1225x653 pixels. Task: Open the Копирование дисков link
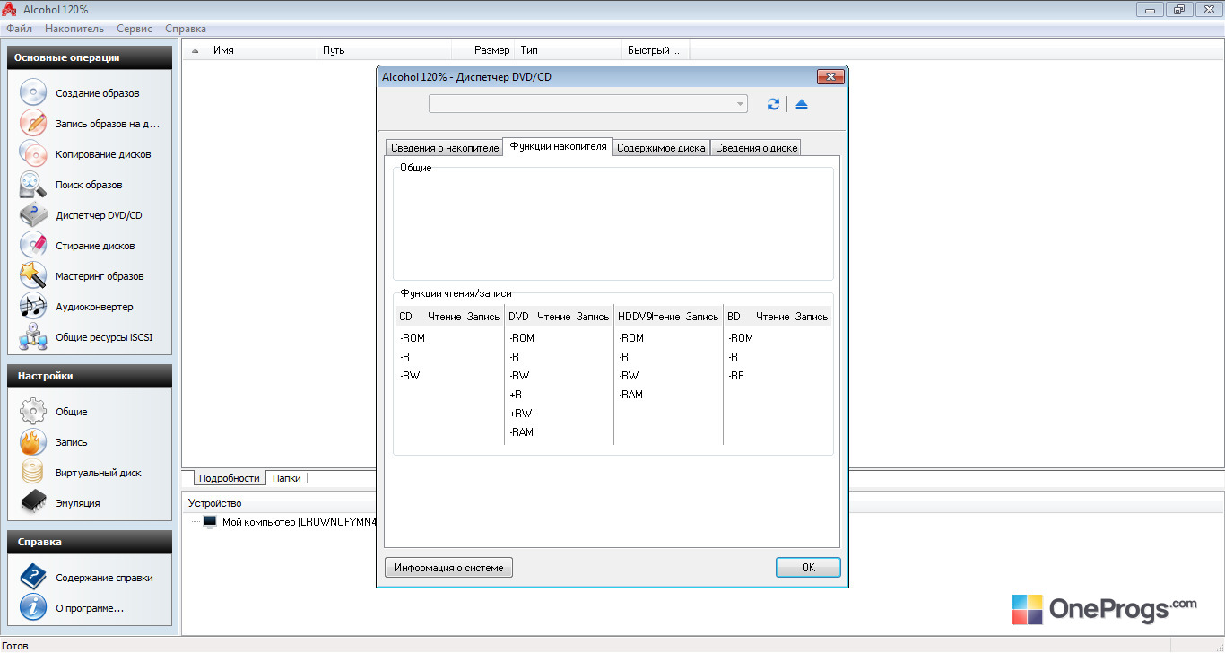point(103,154)
